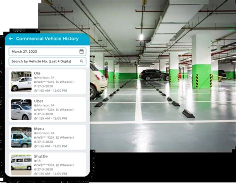Click the clock icon in Uber card

tap(35, 118)
